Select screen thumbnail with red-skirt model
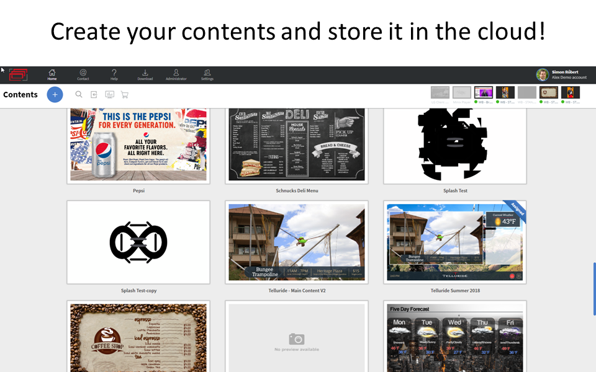 [571, 92]
